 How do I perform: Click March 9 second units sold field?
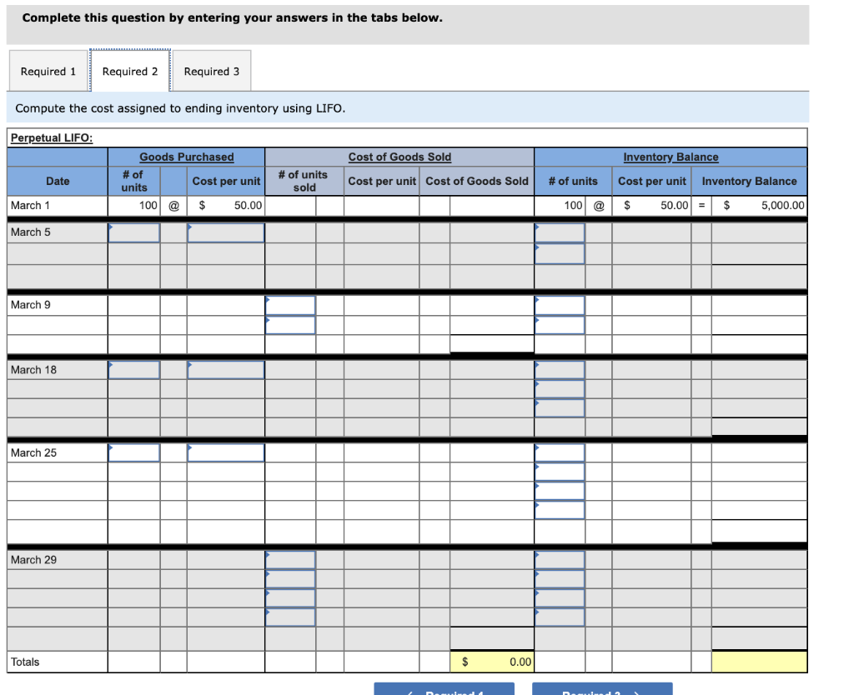pyautogui.click(x=290, y=325)
